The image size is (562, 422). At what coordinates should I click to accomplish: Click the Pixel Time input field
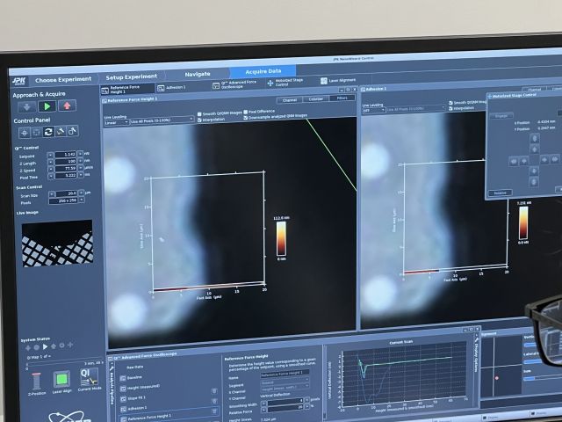tap(66, 176)
